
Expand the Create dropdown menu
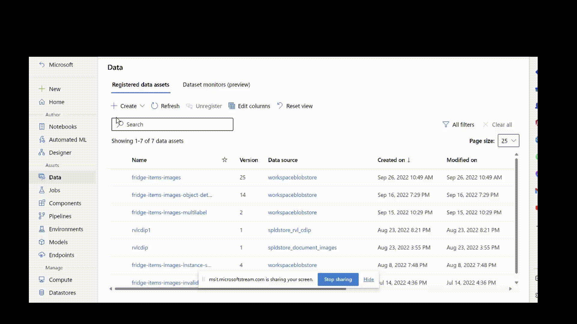[x=142, y=106]
